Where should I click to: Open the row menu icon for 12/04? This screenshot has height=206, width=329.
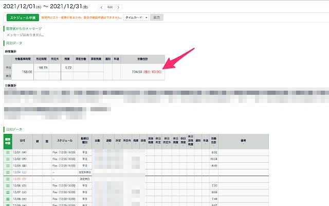tap(8, 173)
